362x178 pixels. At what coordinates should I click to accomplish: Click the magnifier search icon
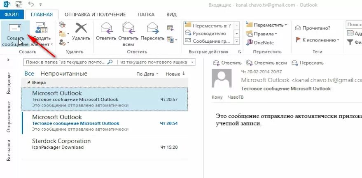[110, 62]
